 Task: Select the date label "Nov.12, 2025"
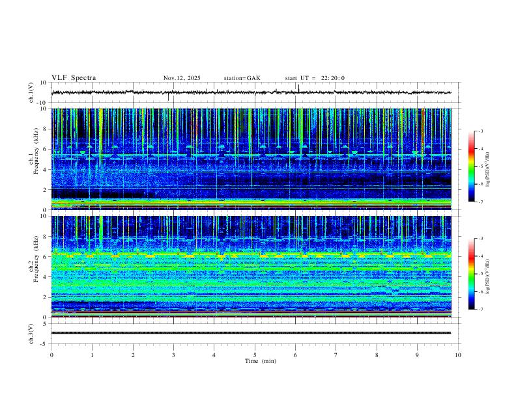click(182, 78)
